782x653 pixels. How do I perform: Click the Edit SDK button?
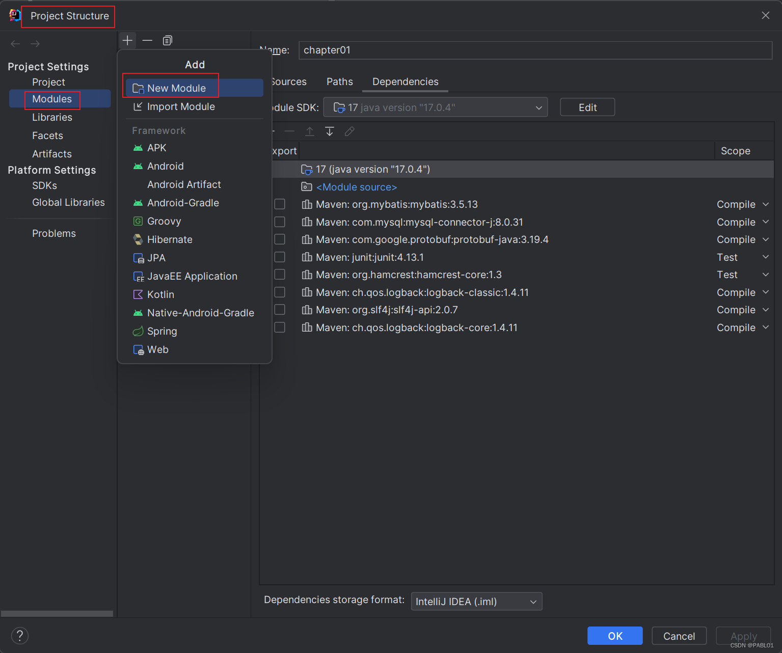[587, 107]
